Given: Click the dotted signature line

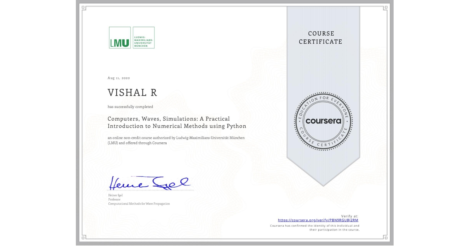Looking at the screenshot, I should 150,190.
